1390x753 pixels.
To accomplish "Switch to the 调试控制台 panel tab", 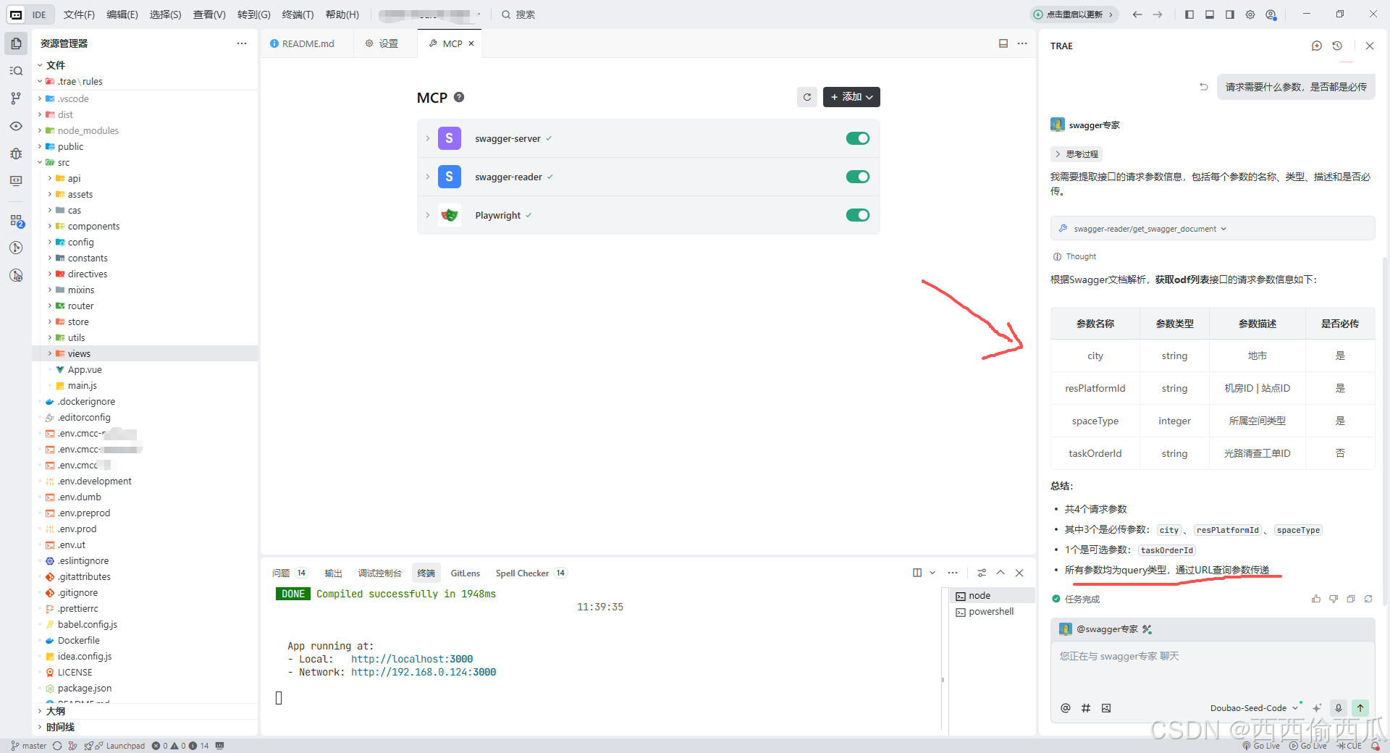I will pyautogui.click(x=379, y=573).
